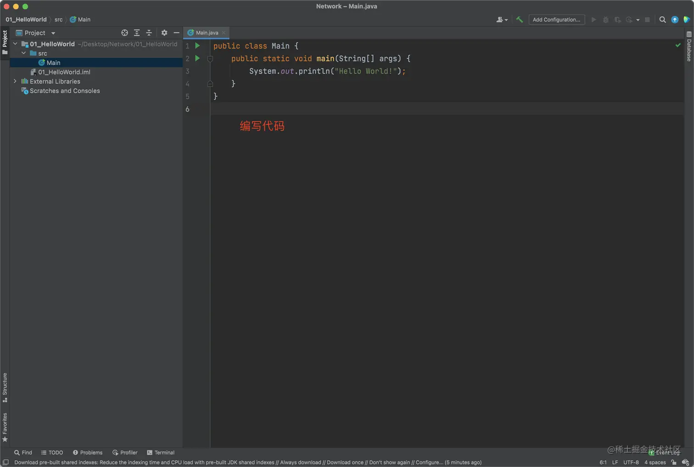Select Main class in project tree
The width and height of the screenshot is (694, 467).
[x=96, y=62]
